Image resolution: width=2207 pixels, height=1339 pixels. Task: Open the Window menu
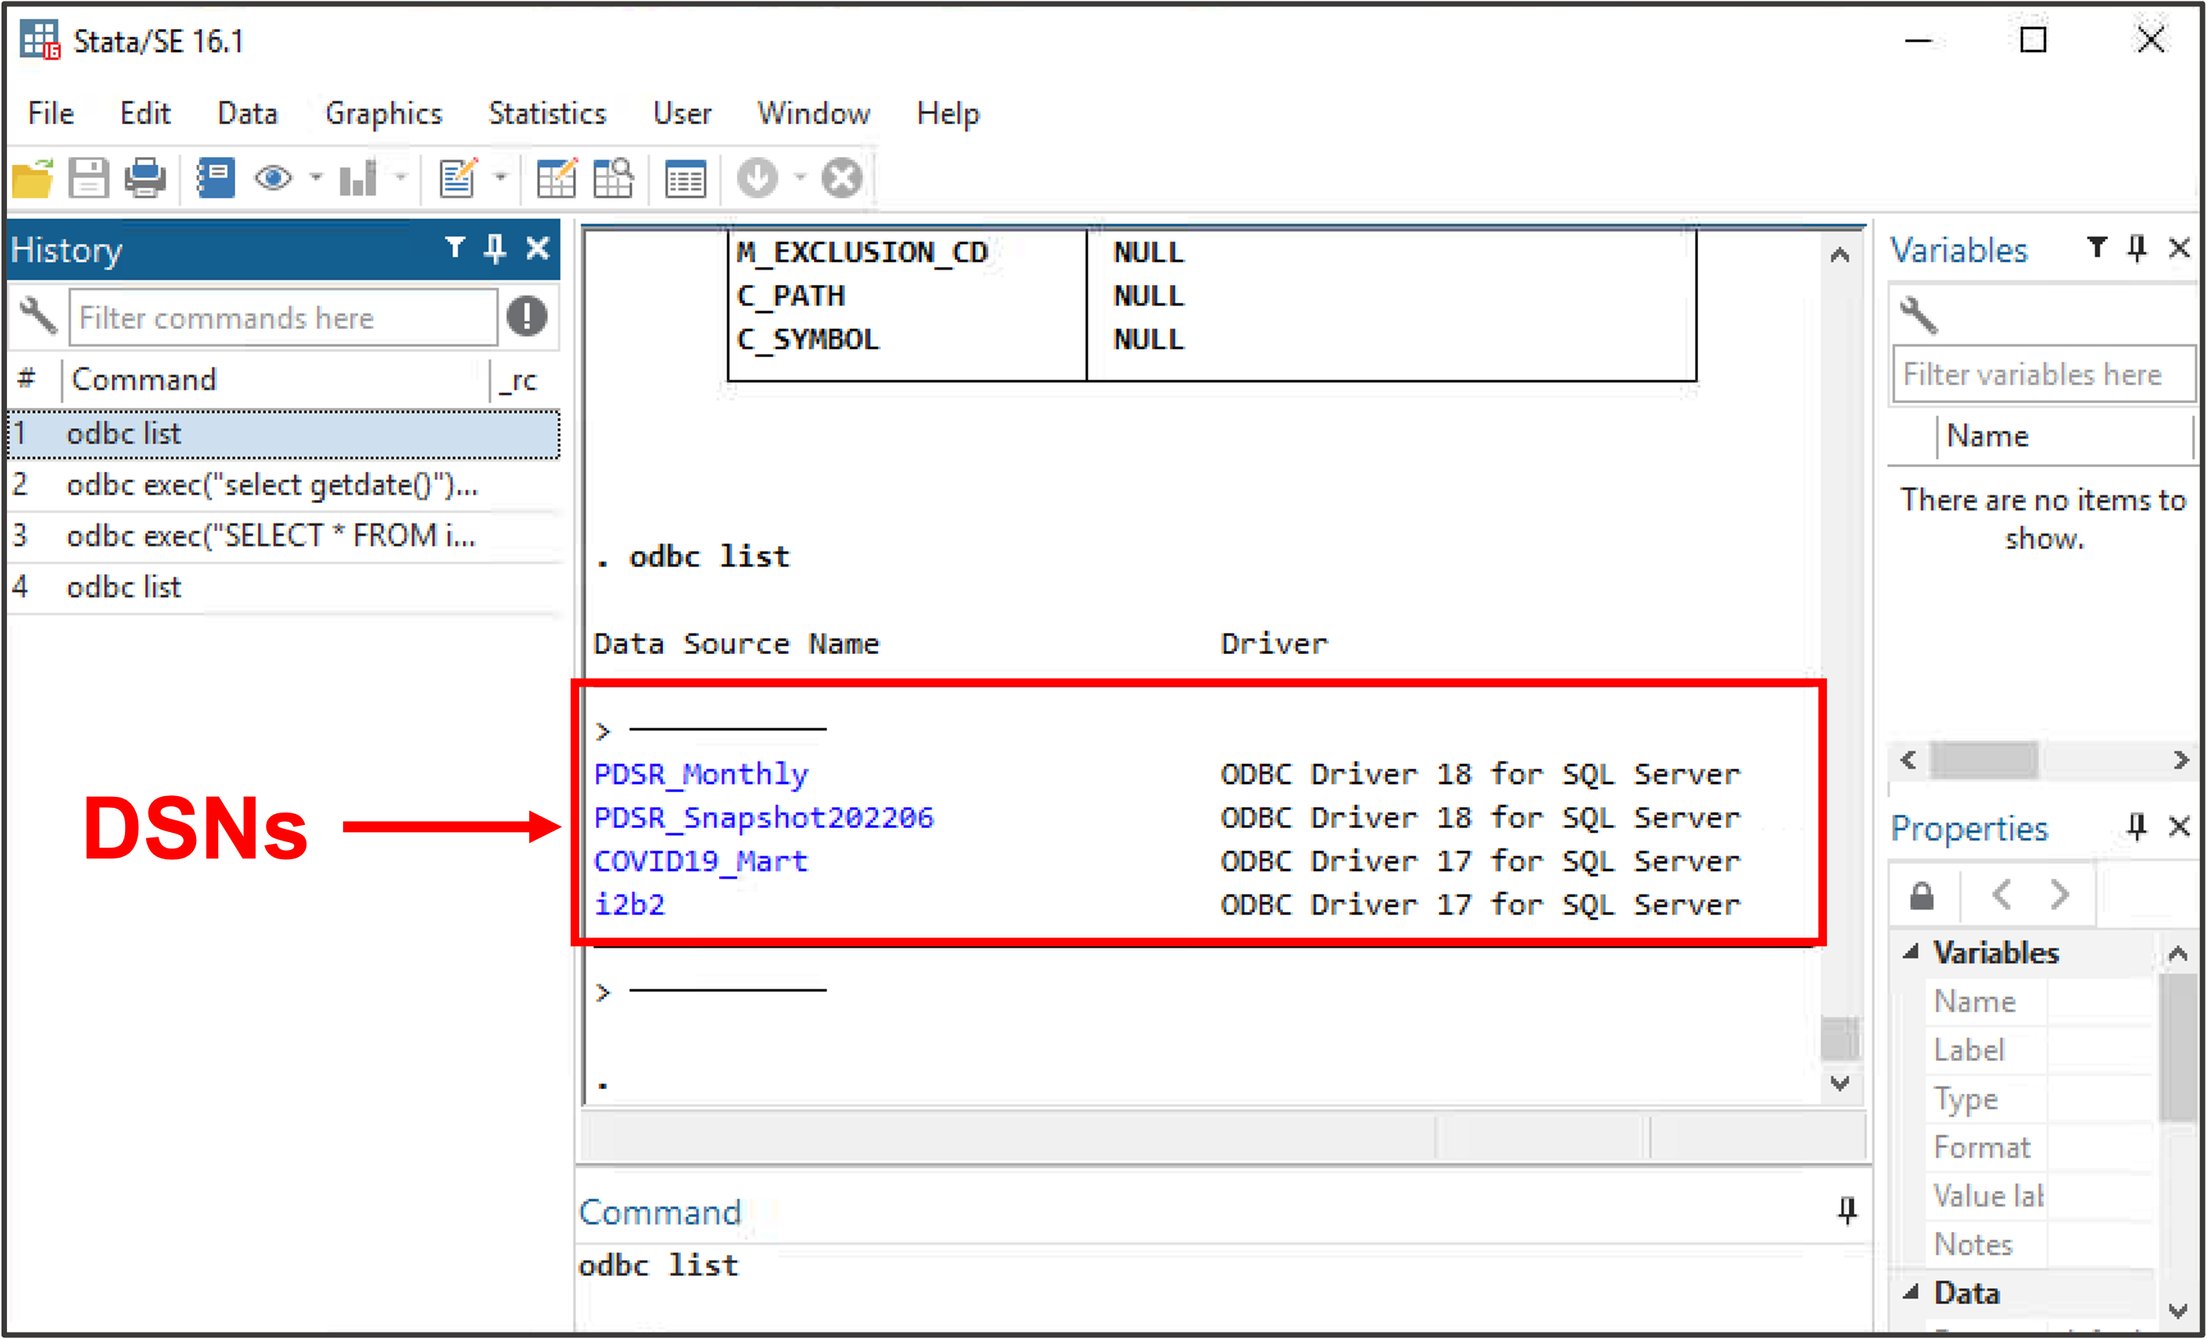pos(813,112)
